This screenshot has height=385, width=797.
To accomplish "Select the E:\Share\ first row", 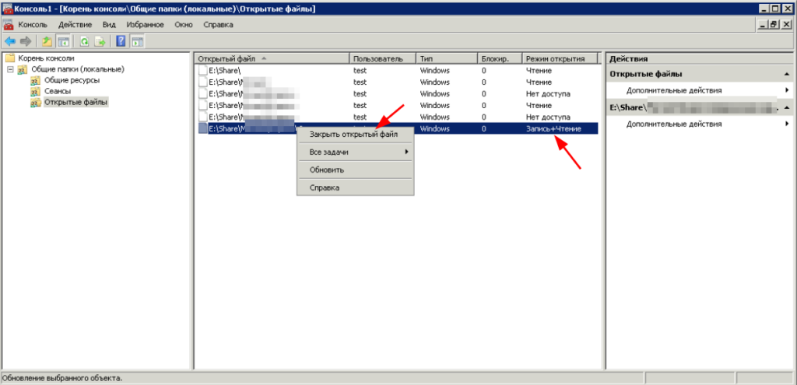I will coord(396,71).
